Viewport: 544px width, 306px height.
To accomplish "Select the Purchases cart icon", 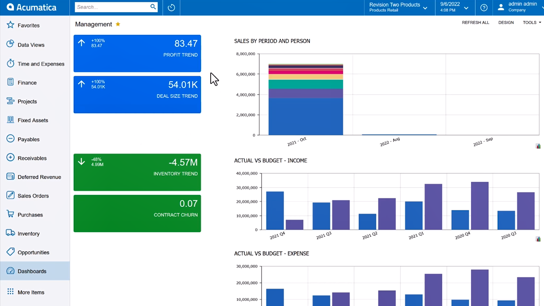I will [10, 215].
